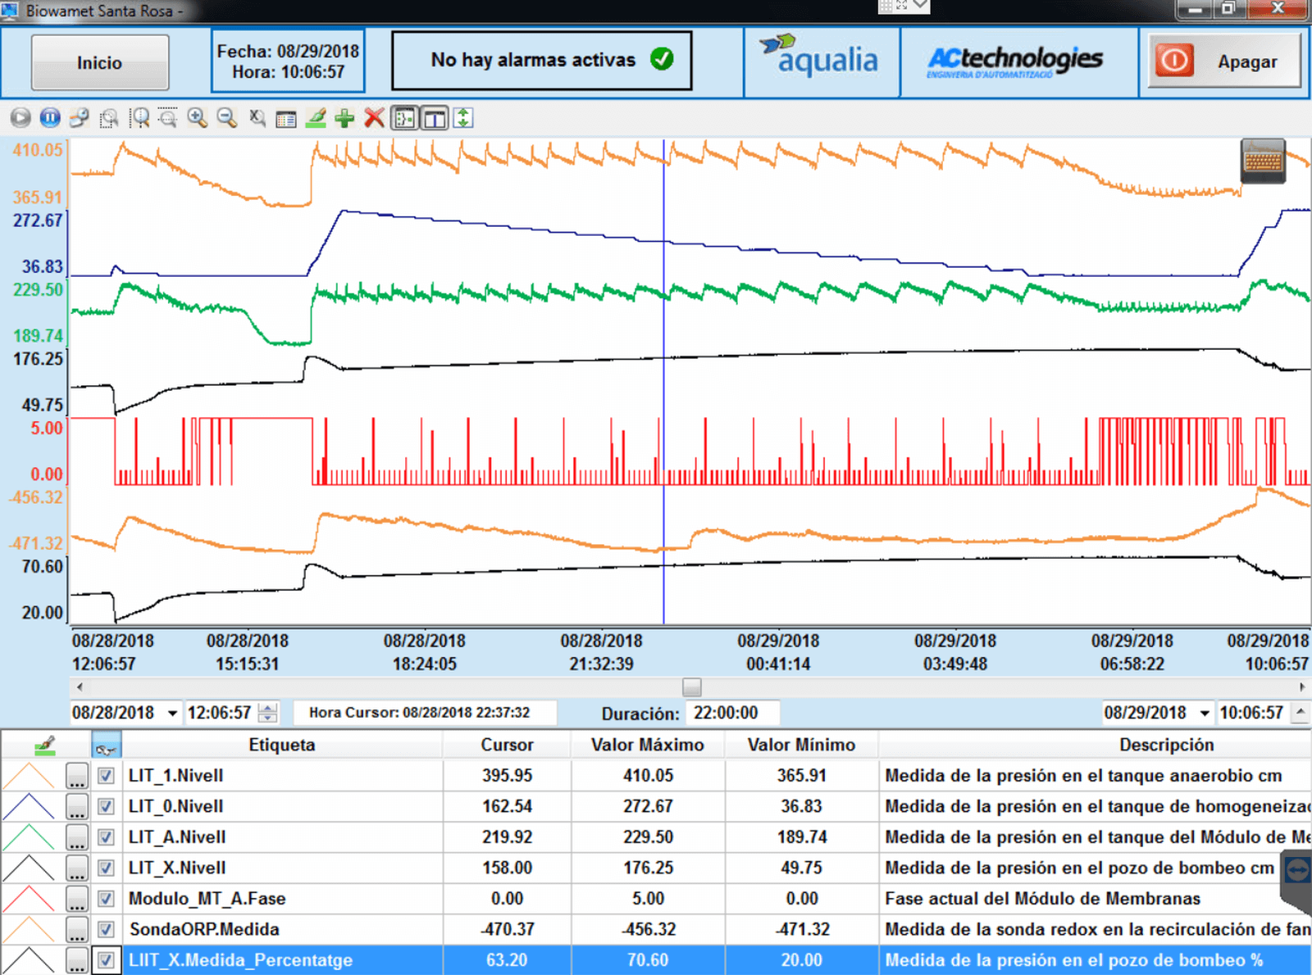Viewport: 1312px width, 975px height.
Task: Open the data table view icon
Action: click(x=286, y=119)
